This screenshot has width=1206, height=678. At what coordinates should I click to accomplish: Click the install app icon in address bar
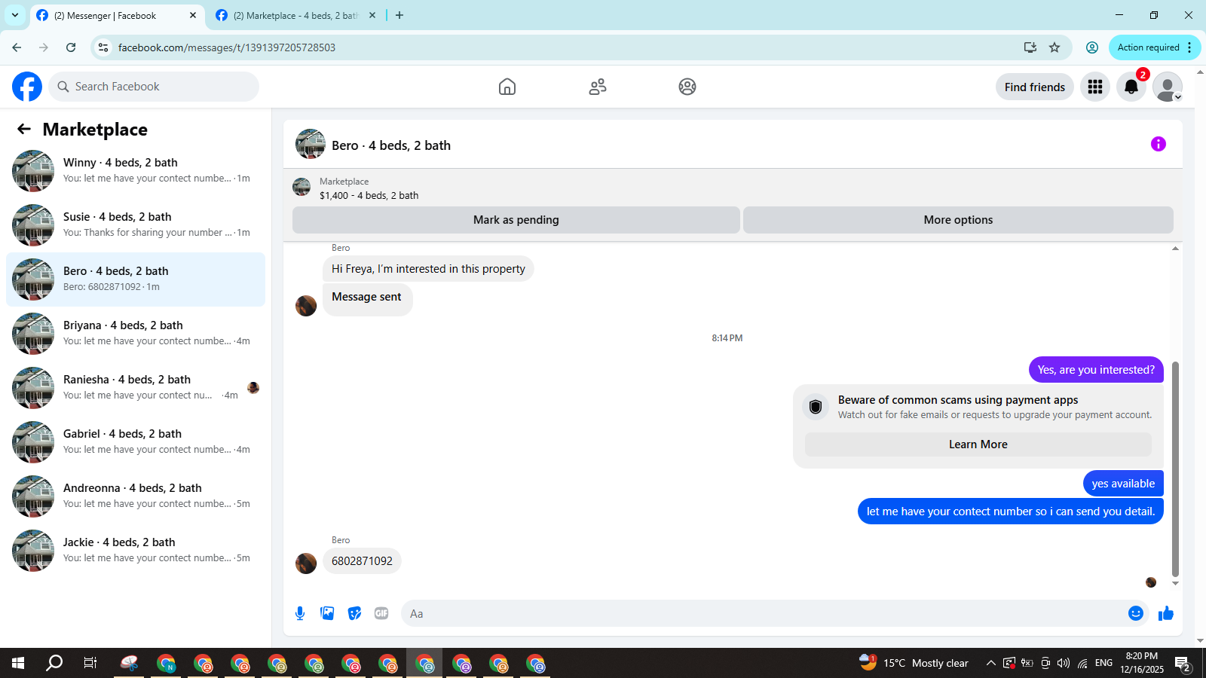click(1030, 47)
